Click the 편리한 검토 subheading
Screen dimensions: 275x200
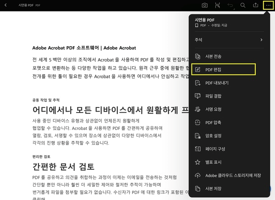(41, 157)
